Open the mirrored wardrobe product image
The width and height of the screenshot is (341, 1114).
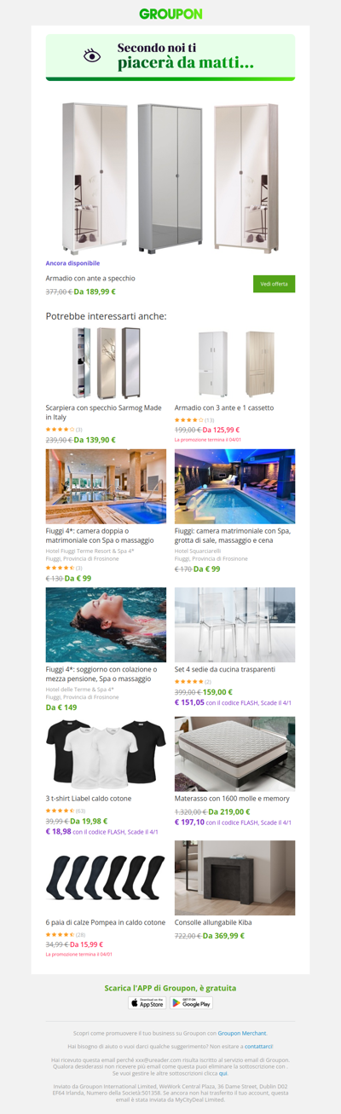pyautogui.click(x=170, y=176)
